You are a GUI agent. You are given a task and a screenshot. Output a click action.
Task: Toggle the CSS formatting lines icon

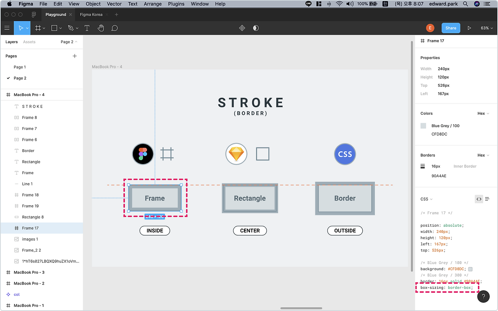pyautogui.click(x=487, y=199)
